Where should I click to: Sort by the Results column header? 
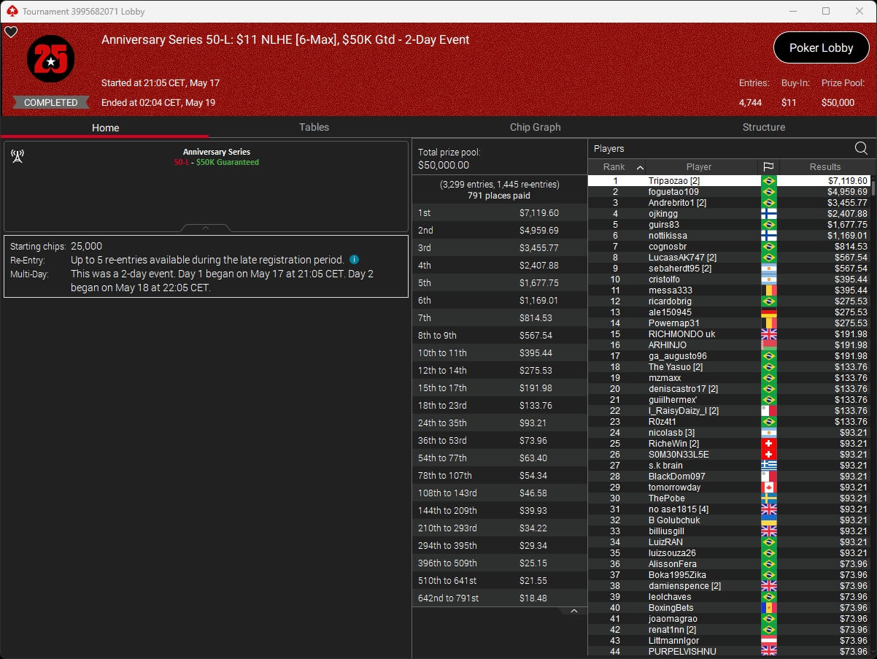824,167
